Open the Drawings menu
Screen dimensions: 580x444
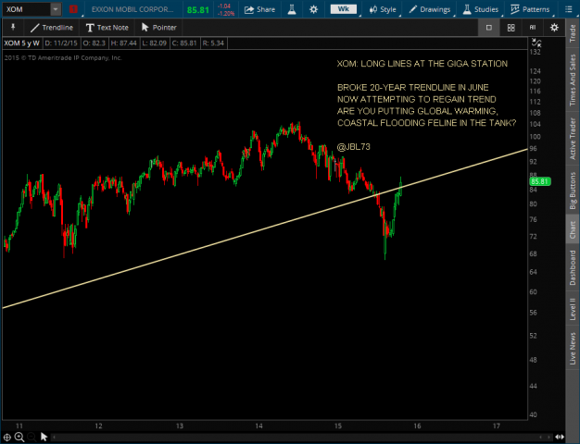pos(430,9)
